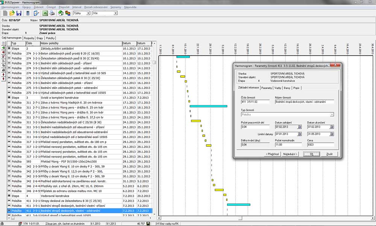The image size is (376, 226).
Task: Click the topmost grey list icon in left sidebar
Action: pos(3,43)
